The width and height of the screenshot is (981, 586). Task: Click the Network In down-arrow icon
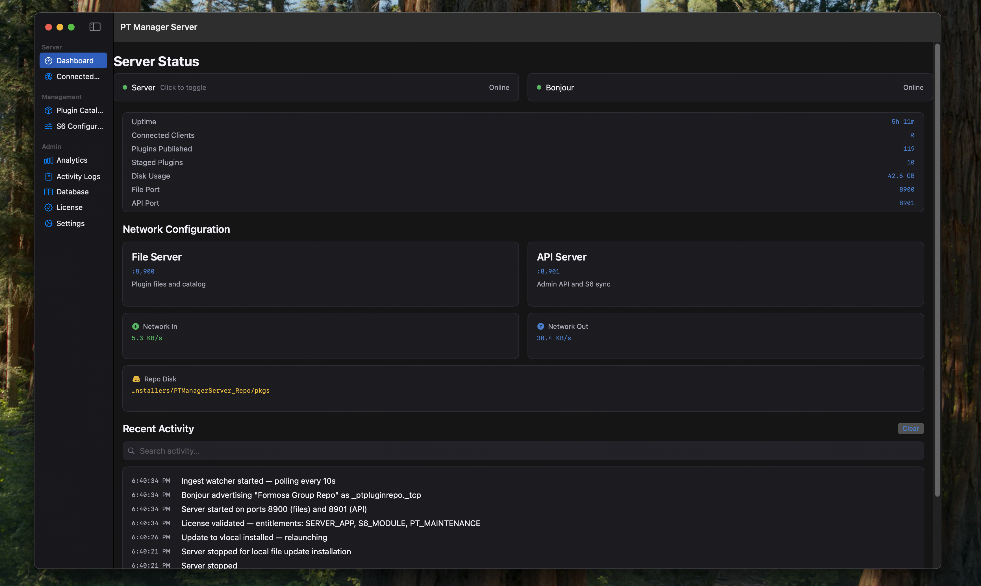tap(135, 327)
